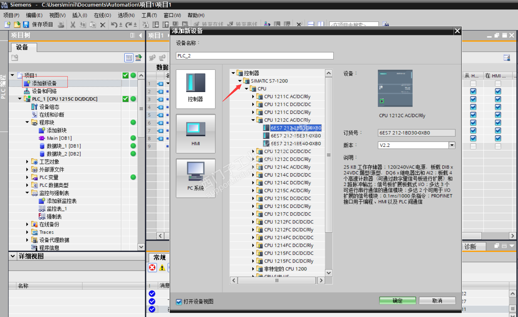Click the undo arrow in toolbar

coord(114,24)
